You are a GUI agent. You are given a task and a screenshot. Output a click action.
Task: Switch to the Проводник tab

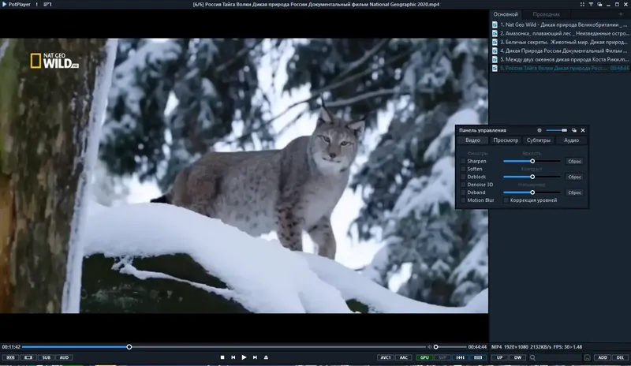click(x=546, y=14)
